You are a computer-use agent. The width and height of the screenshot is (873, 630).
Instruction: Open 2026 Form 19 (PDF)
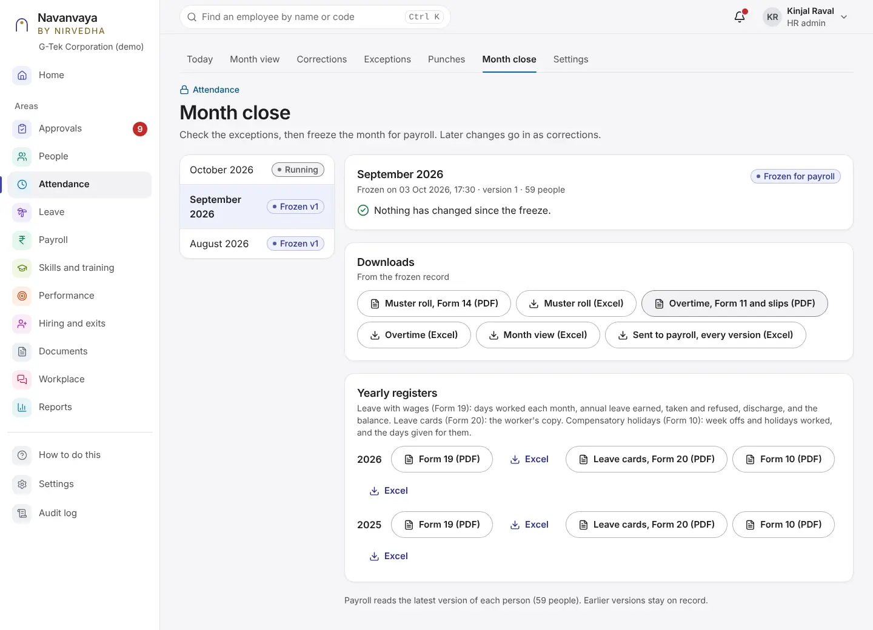click(x=442, y=459)
